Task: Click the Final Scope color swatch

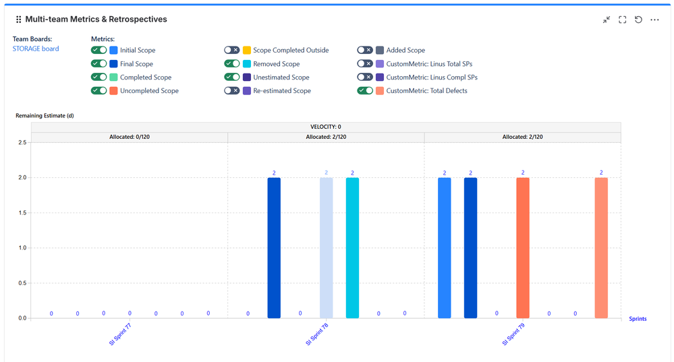Action: click(113, 63)
